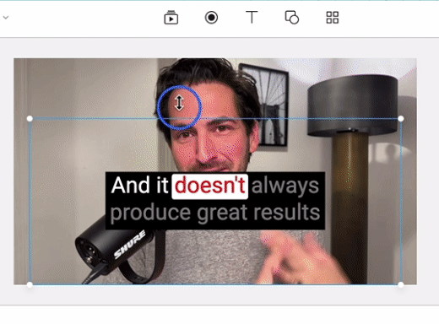Click the Record button icon
The height and width of the screenshot is (324, 439).
tap(211, 18)
